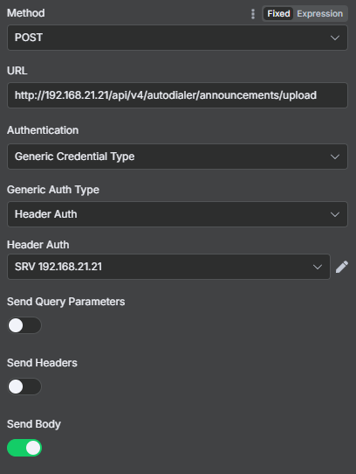Screen dimensions: 356x474
Task: Click the Method field label
Action: tap(26, 13)
